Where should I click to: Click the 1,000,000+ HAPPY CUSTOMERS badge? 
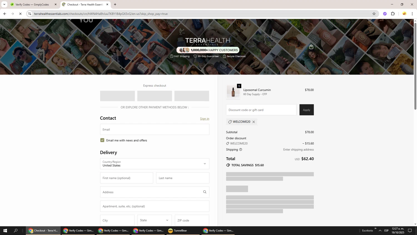click(x=208, y=50)
